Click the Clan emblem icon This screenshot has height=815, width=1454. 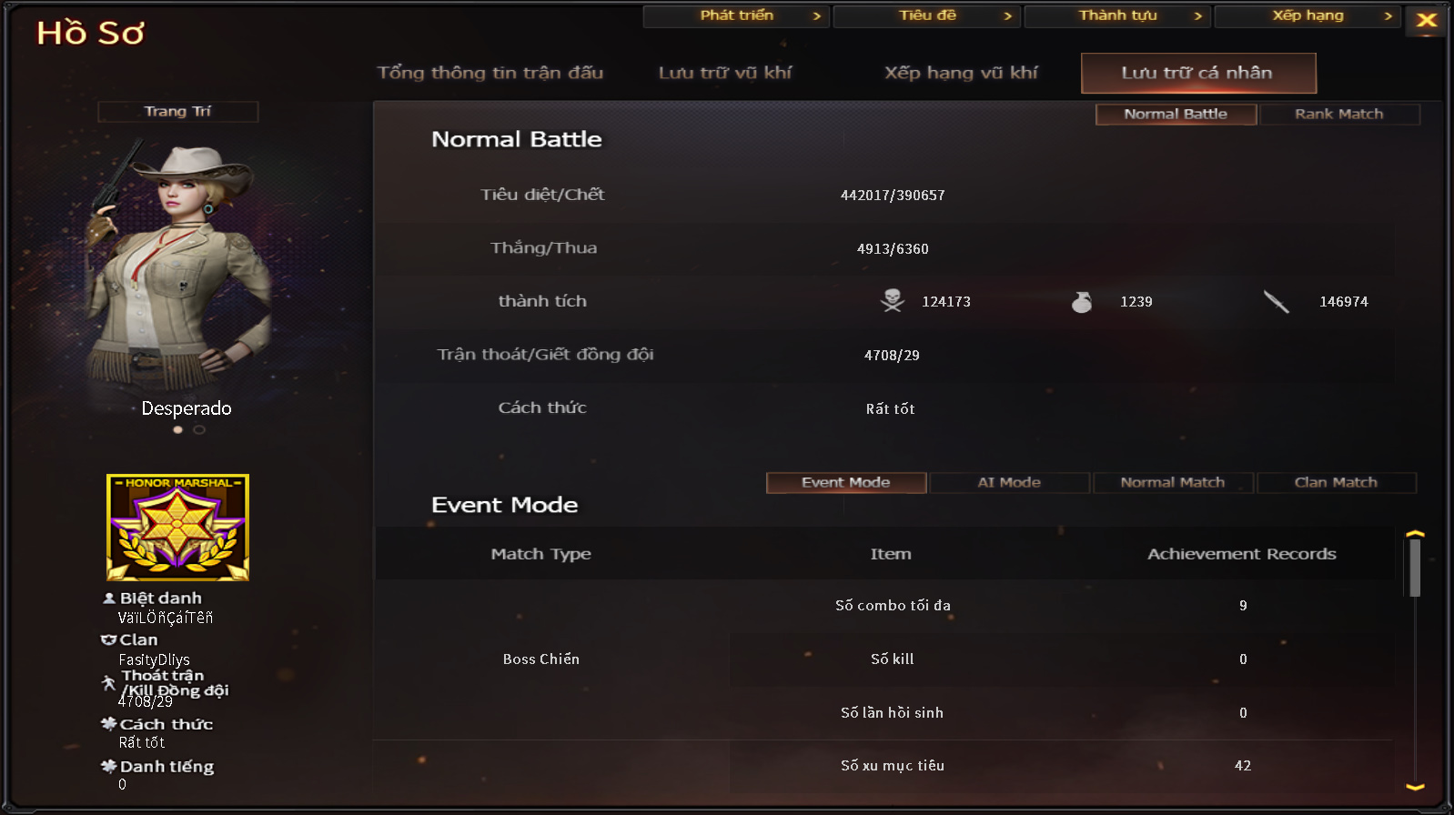click(109, 639)
